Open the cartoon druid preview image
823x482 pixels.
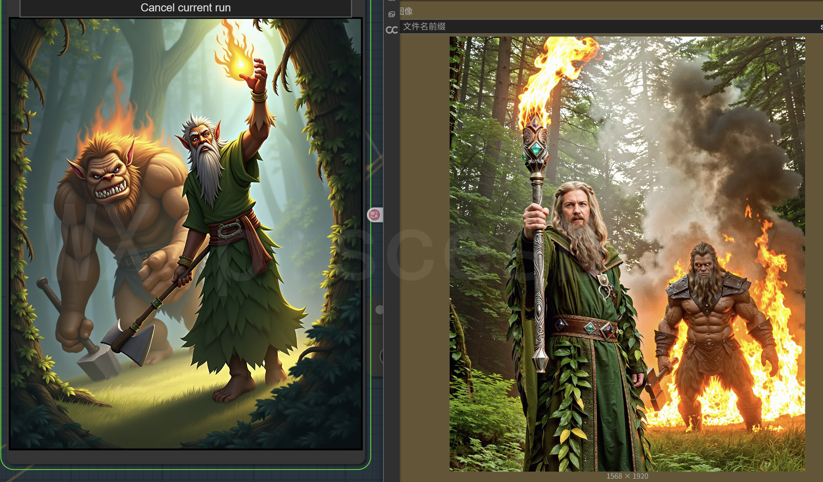pyautogui.click(x=185, y=234)
